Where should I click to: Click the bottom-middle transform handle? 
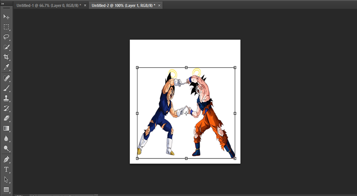[x=186, y=159]
